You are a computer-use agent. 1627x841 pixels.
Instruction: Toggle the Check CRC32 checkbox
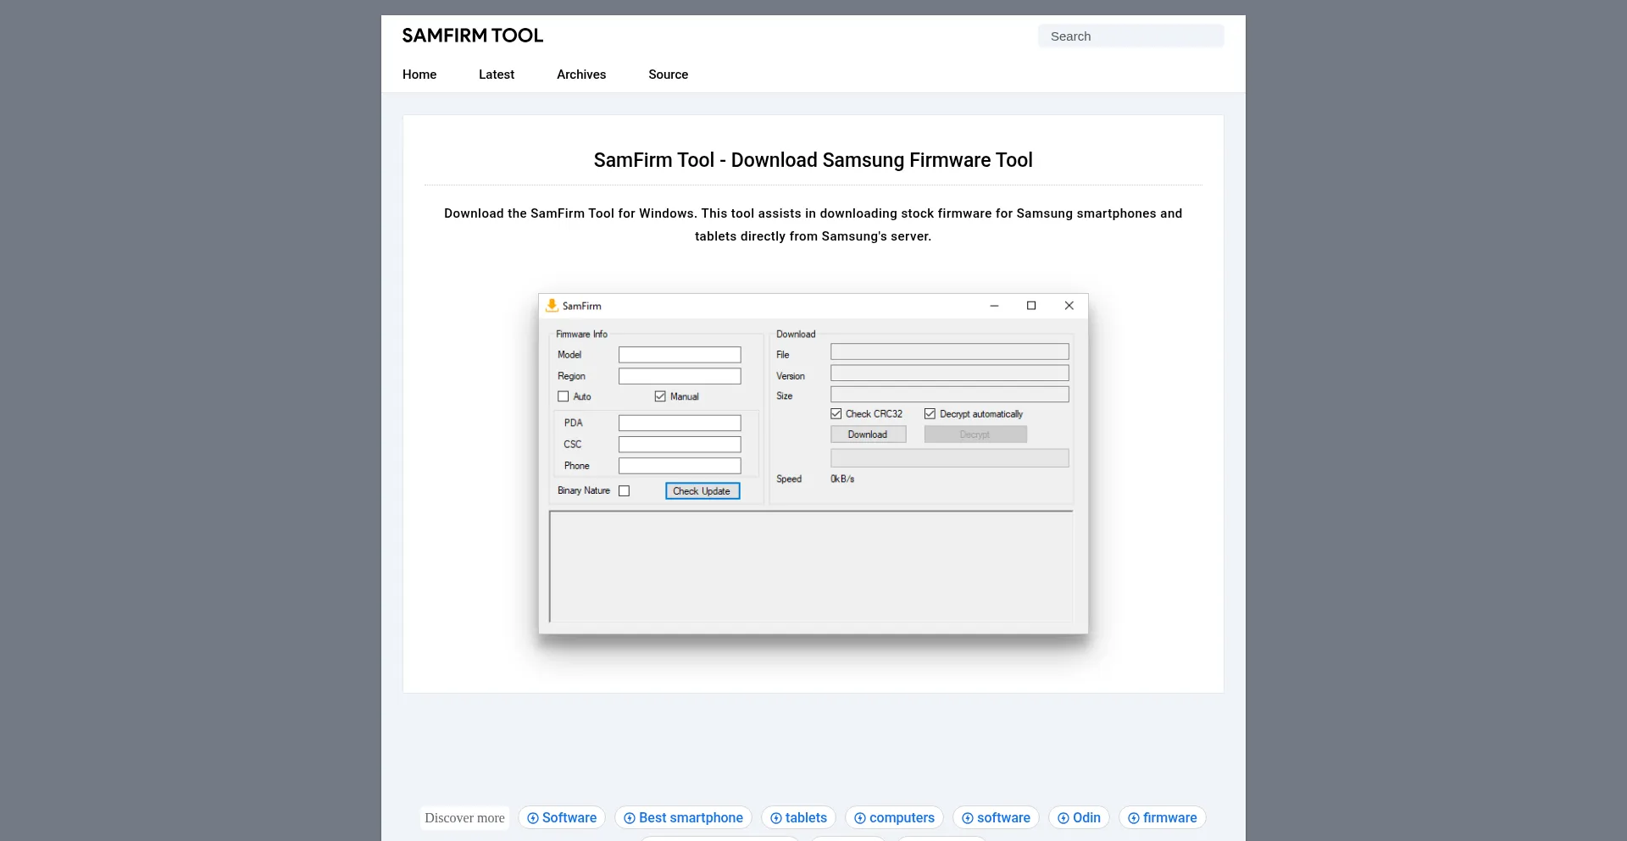[836, 414]
